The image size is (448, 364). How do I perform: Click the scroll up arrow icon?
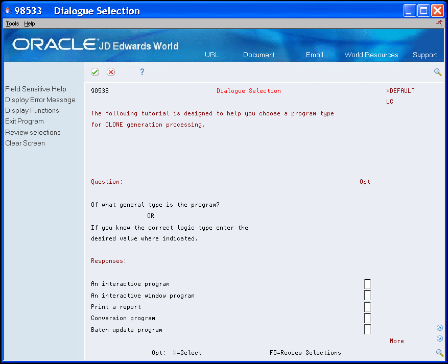click(x=440, y=328)
